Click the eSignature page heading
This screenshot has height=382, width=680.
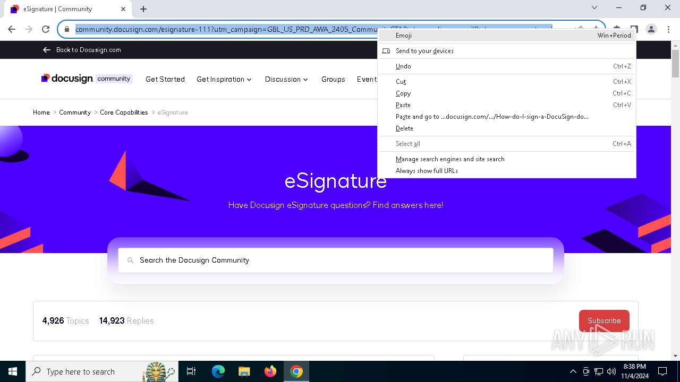click(x=336, y=181)
